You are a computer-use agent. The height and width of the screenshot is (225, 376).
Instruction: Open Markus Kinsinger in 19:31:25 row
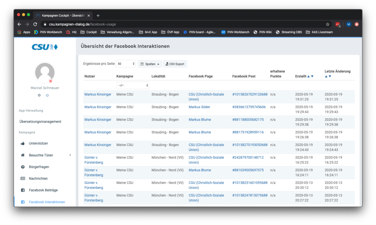(x=98, y=94)
